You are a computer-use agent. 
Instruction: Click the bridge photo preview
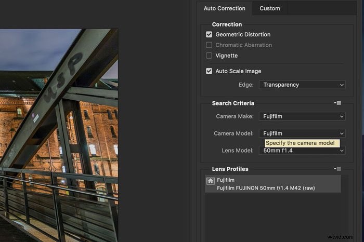point(59,136)
